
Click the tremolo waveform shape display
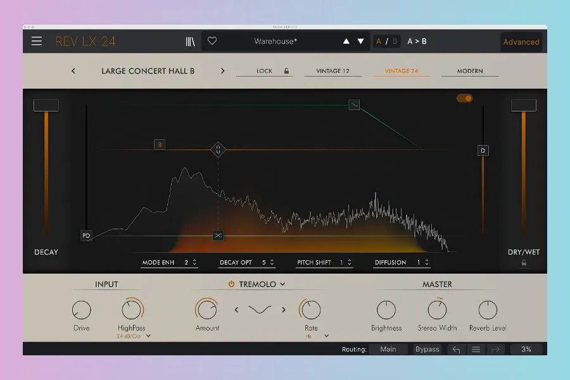(260, 310)
